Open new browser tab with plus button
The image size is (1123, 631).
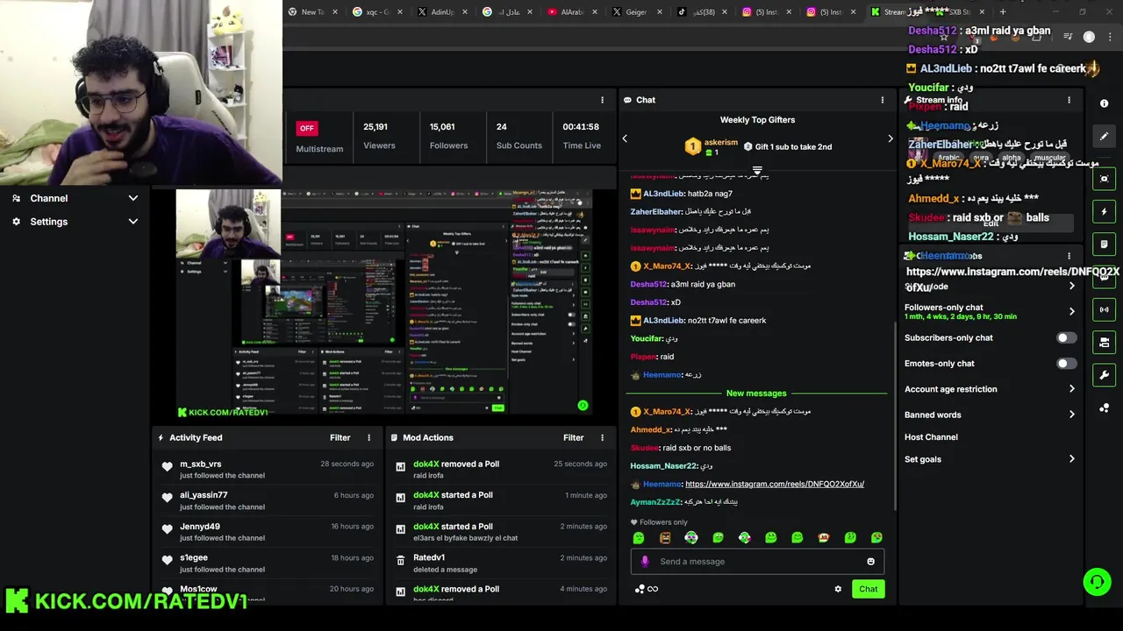coord(1003,11)
